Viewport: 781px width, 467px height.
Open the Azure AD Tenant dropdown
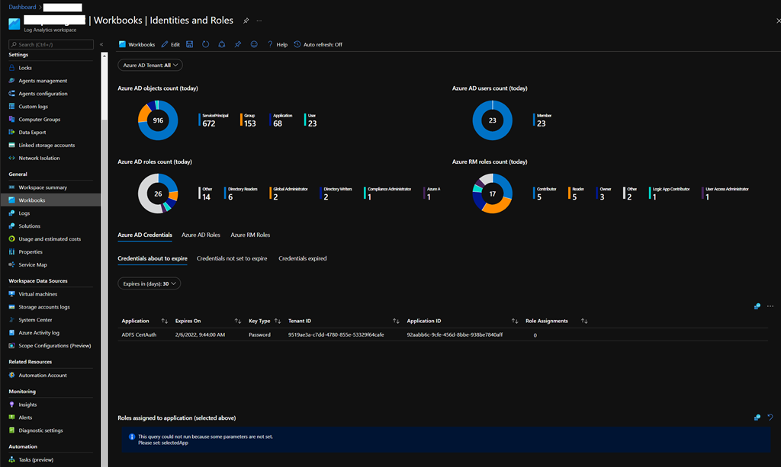click(149, 66)
